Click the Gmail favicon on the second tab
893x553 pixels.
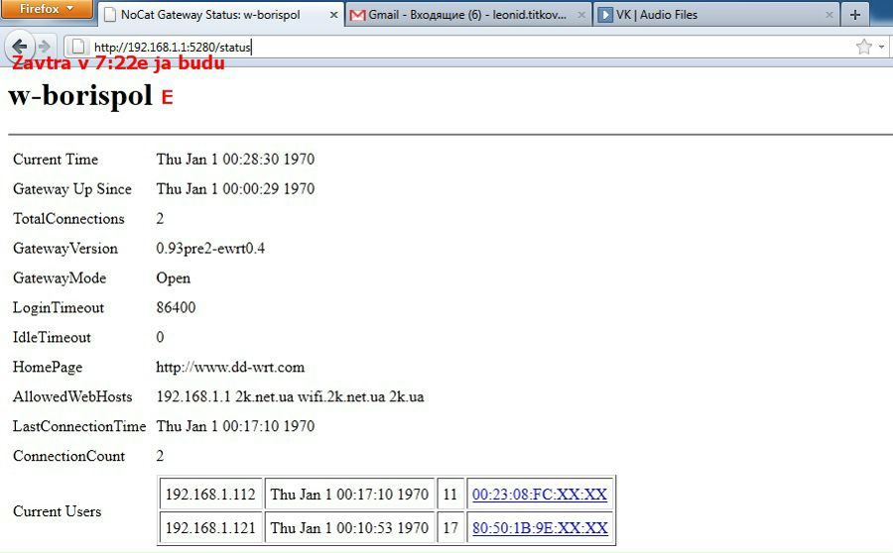[358, 16]
